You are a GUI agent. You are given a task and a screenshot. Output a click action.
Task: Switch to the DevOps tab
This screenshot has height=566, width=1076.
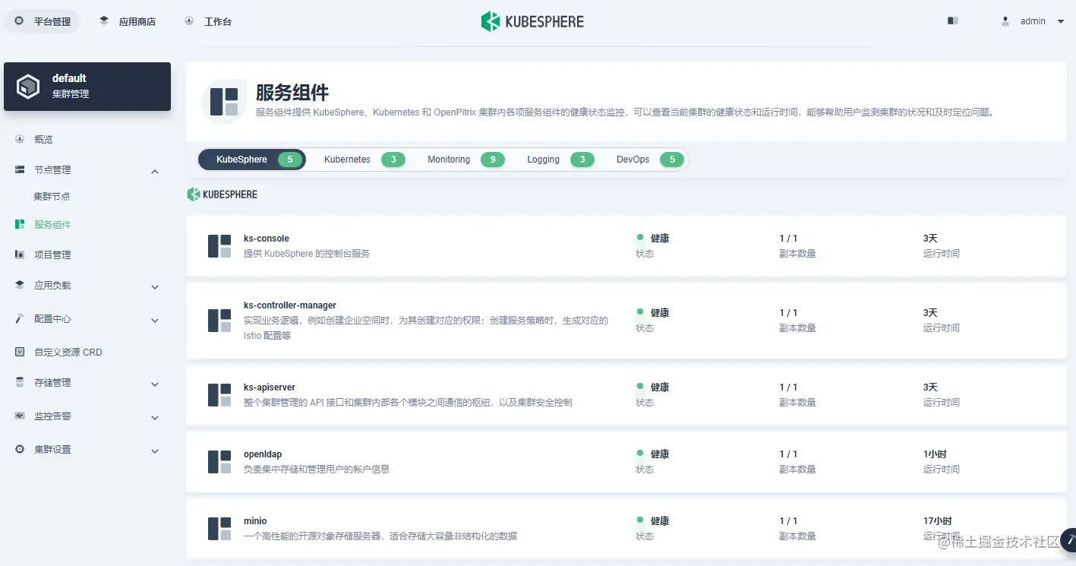point(649,160)
